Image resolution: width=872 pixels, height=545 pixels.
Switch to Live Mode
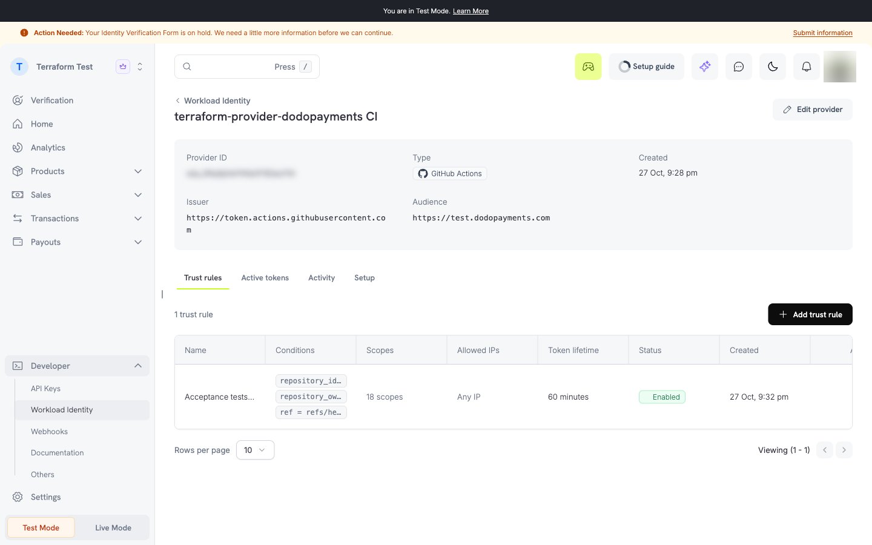point(113,527)
